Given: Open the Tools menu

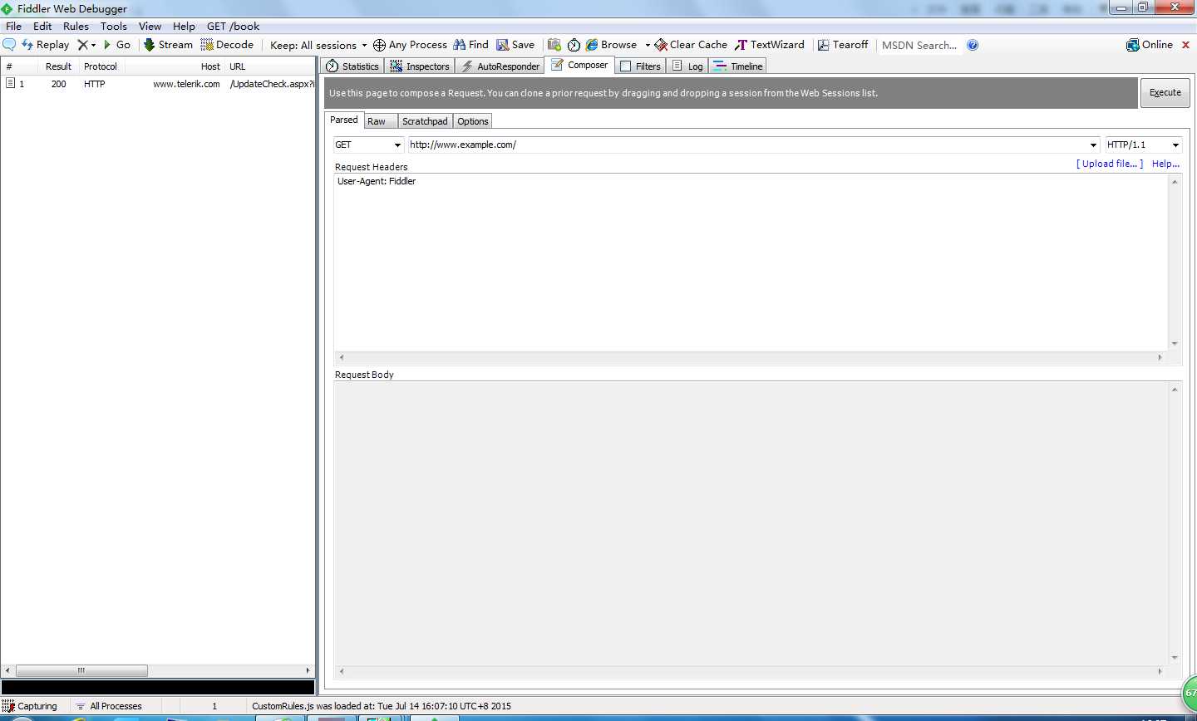Looking at the screenshot, I should 114,26.
